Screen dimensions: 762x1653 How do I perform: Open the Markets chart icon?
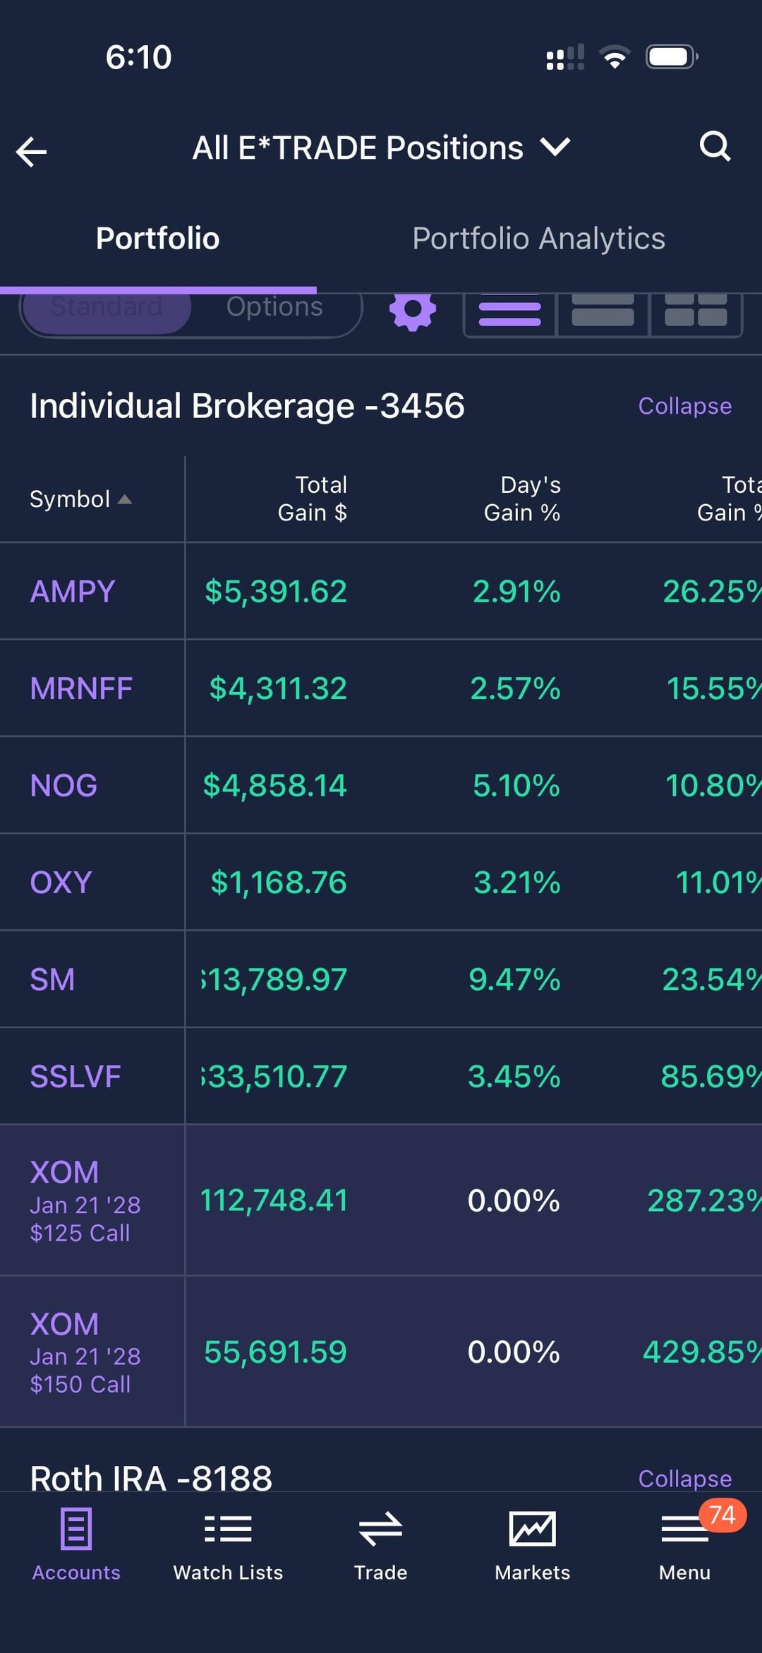coord(532,1544)
